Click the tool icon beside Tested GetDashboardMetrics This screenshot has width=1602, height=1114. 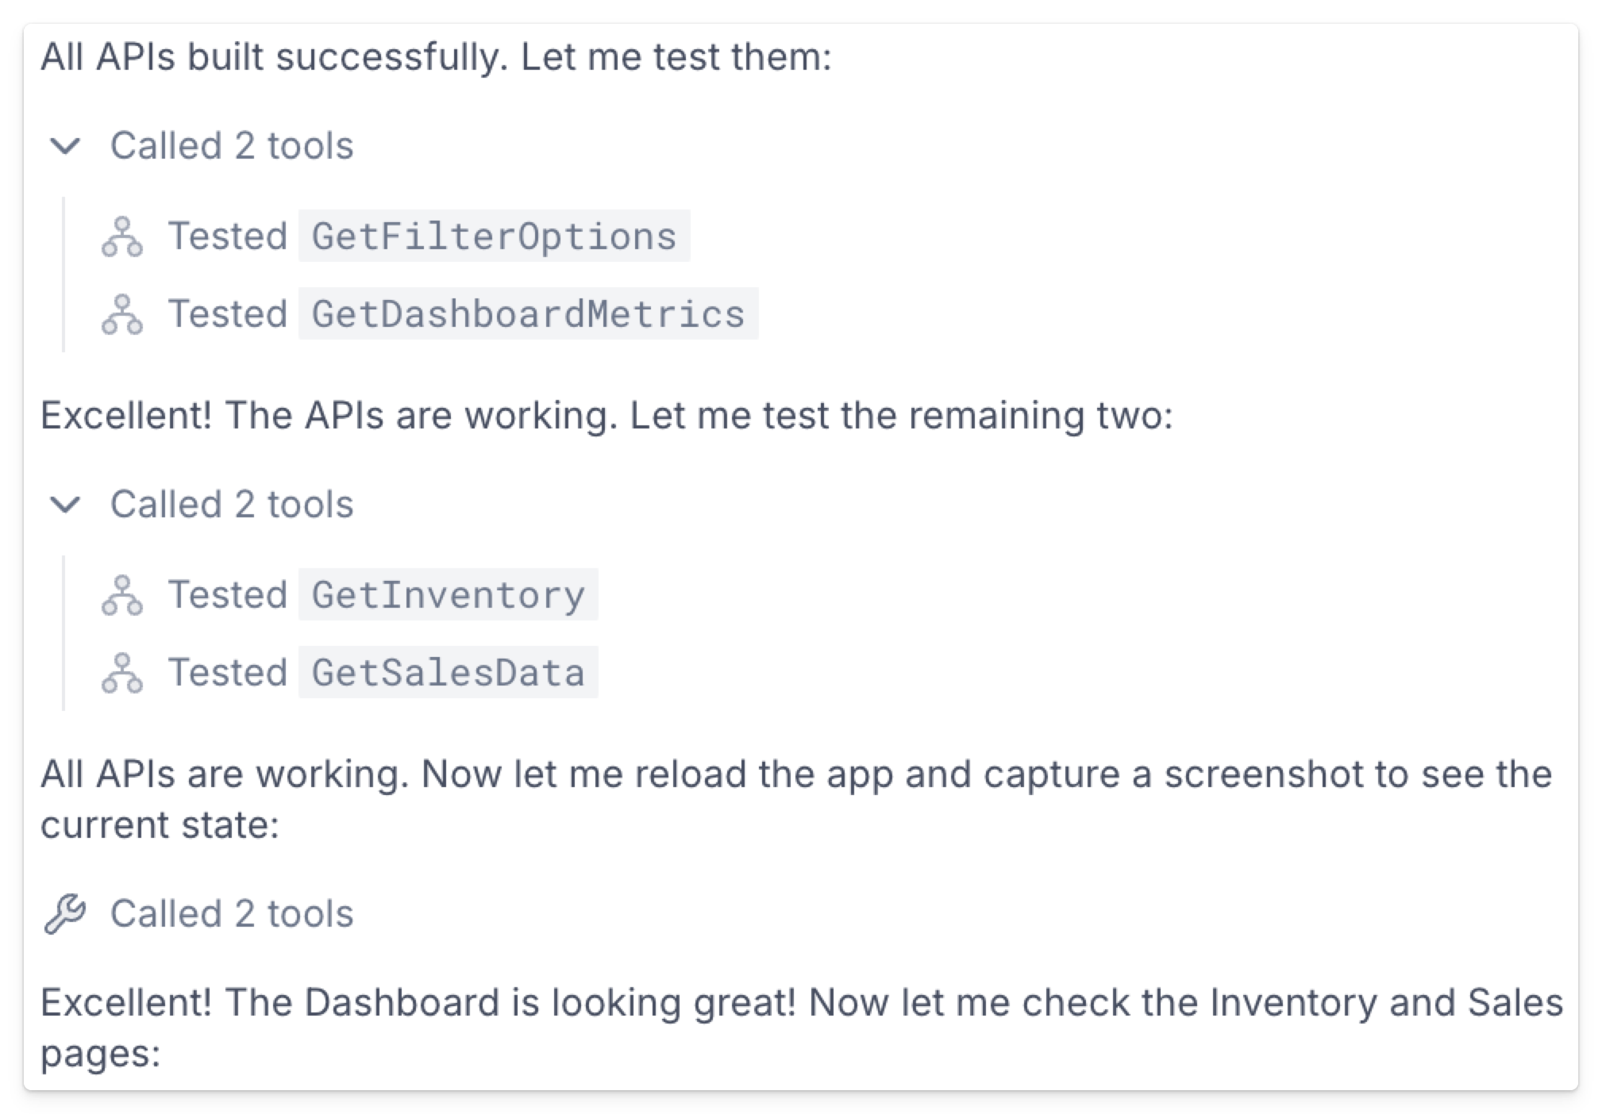pyautogui.click(x=123, y=314)
